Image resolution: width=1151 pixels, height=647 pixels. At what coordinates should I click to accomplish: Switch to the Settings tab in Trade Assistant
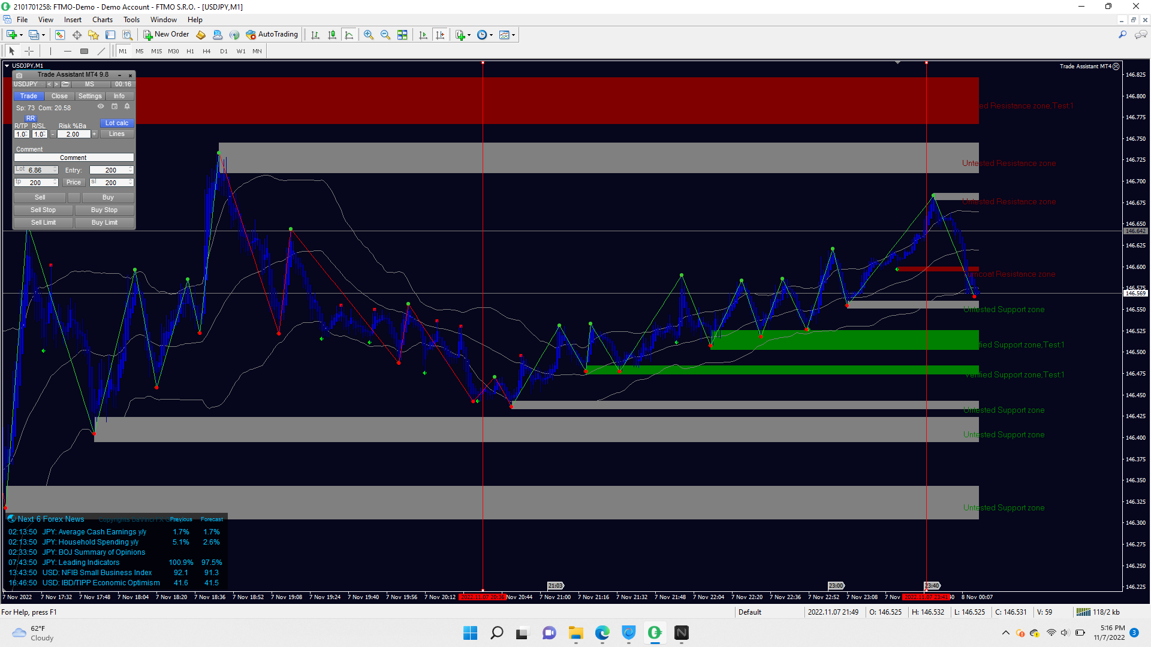(x=90, y=96)
